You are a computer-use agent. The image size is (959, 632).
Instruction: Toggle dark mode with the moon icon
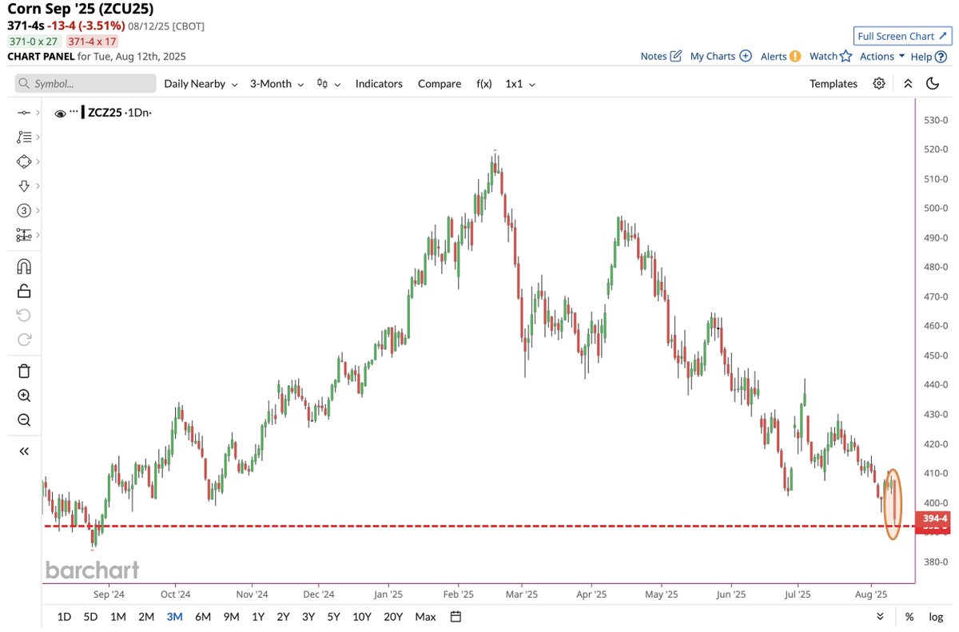(933, 83)
